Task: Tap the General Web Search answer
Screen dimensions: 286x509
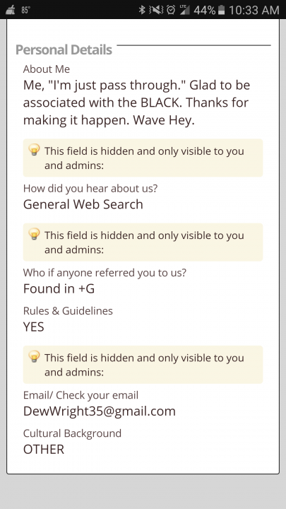Action: click(83, 204)
